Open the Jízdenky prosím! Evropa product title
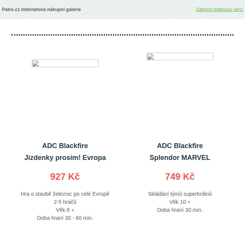245x229 pixels. (65, 158)
